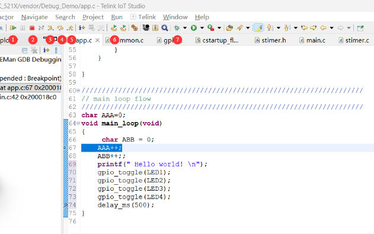Click the Step Return icon
Image resolution: width=374 pixels, height=234 pixels.
pos(70,28)
